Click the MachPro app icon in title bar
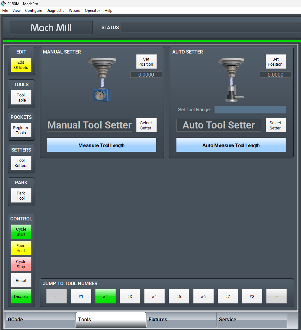 pyautogui.click(x=3, y=4)
